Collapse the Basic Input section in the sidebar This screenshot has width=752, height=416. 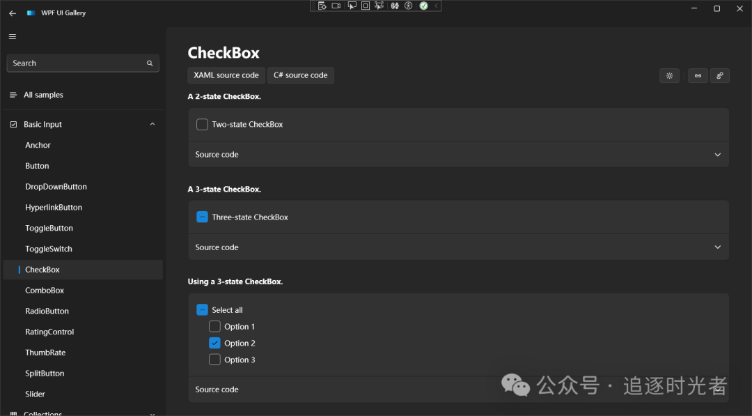152,123
